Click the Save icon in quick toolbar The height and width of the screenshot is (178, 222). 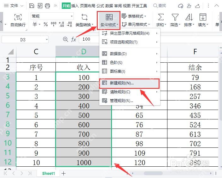32,6
